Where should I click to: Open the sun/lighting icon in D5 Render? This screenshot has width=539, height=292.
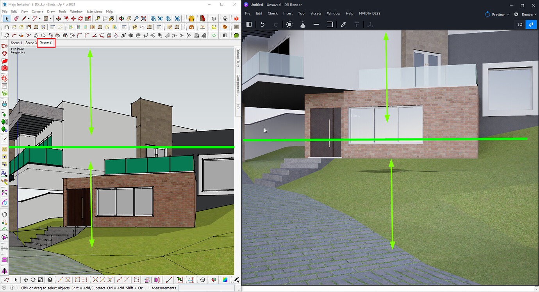(289, 24)
